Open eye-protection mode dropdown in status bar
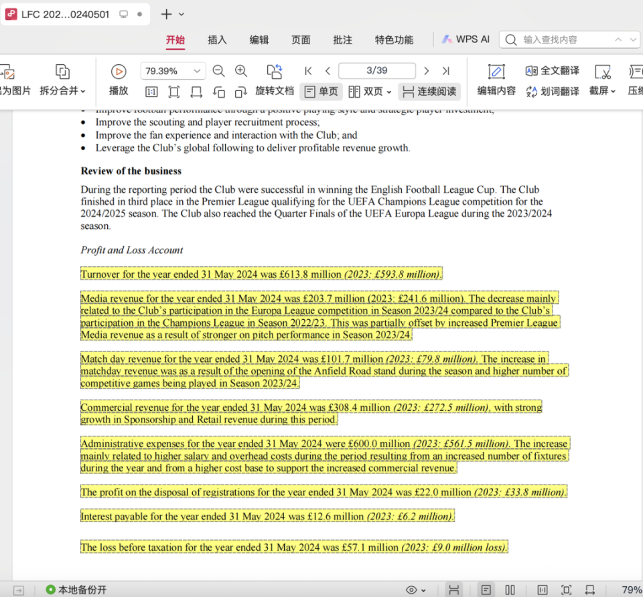643x597 pixels. (x=423, y=590)
